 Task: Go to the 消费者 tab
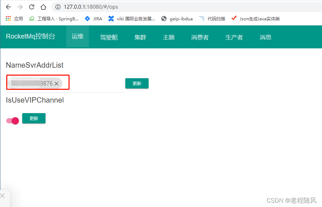[200, 37]
